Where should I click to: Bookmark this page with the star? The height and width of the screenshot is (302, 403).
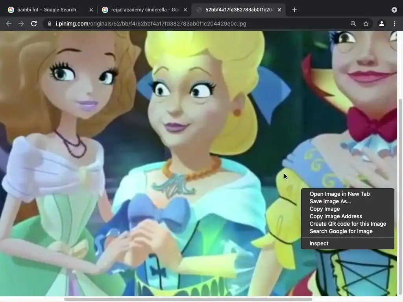tap(366, 24)
